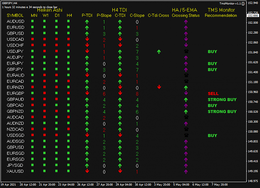This screenshot has width=260, height=188.
Task: Click the 26 Apr 12:00 date axis label
Action: pyautogui.click(x=85, y=185)
